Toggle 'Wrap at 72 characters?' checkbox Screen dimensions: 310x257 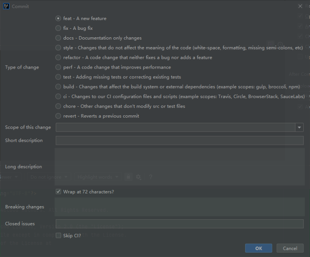click(x=58, y=192)
